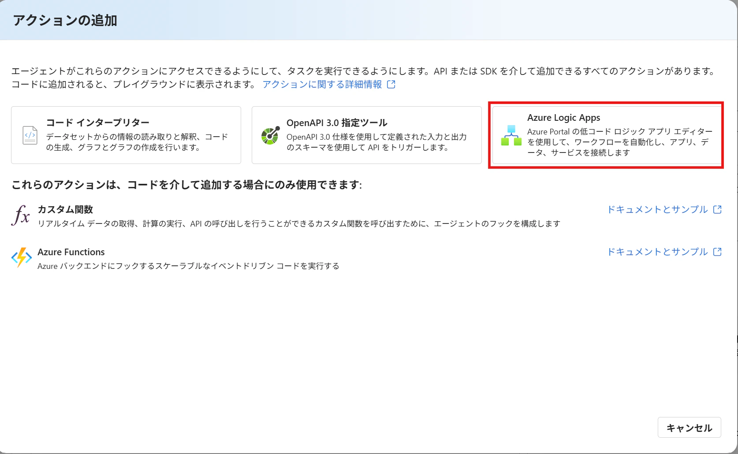The width and height of the screenshot is (738, 454).
Task: Click external link icon in カスタム関数 row
Action: pos(717,209)
